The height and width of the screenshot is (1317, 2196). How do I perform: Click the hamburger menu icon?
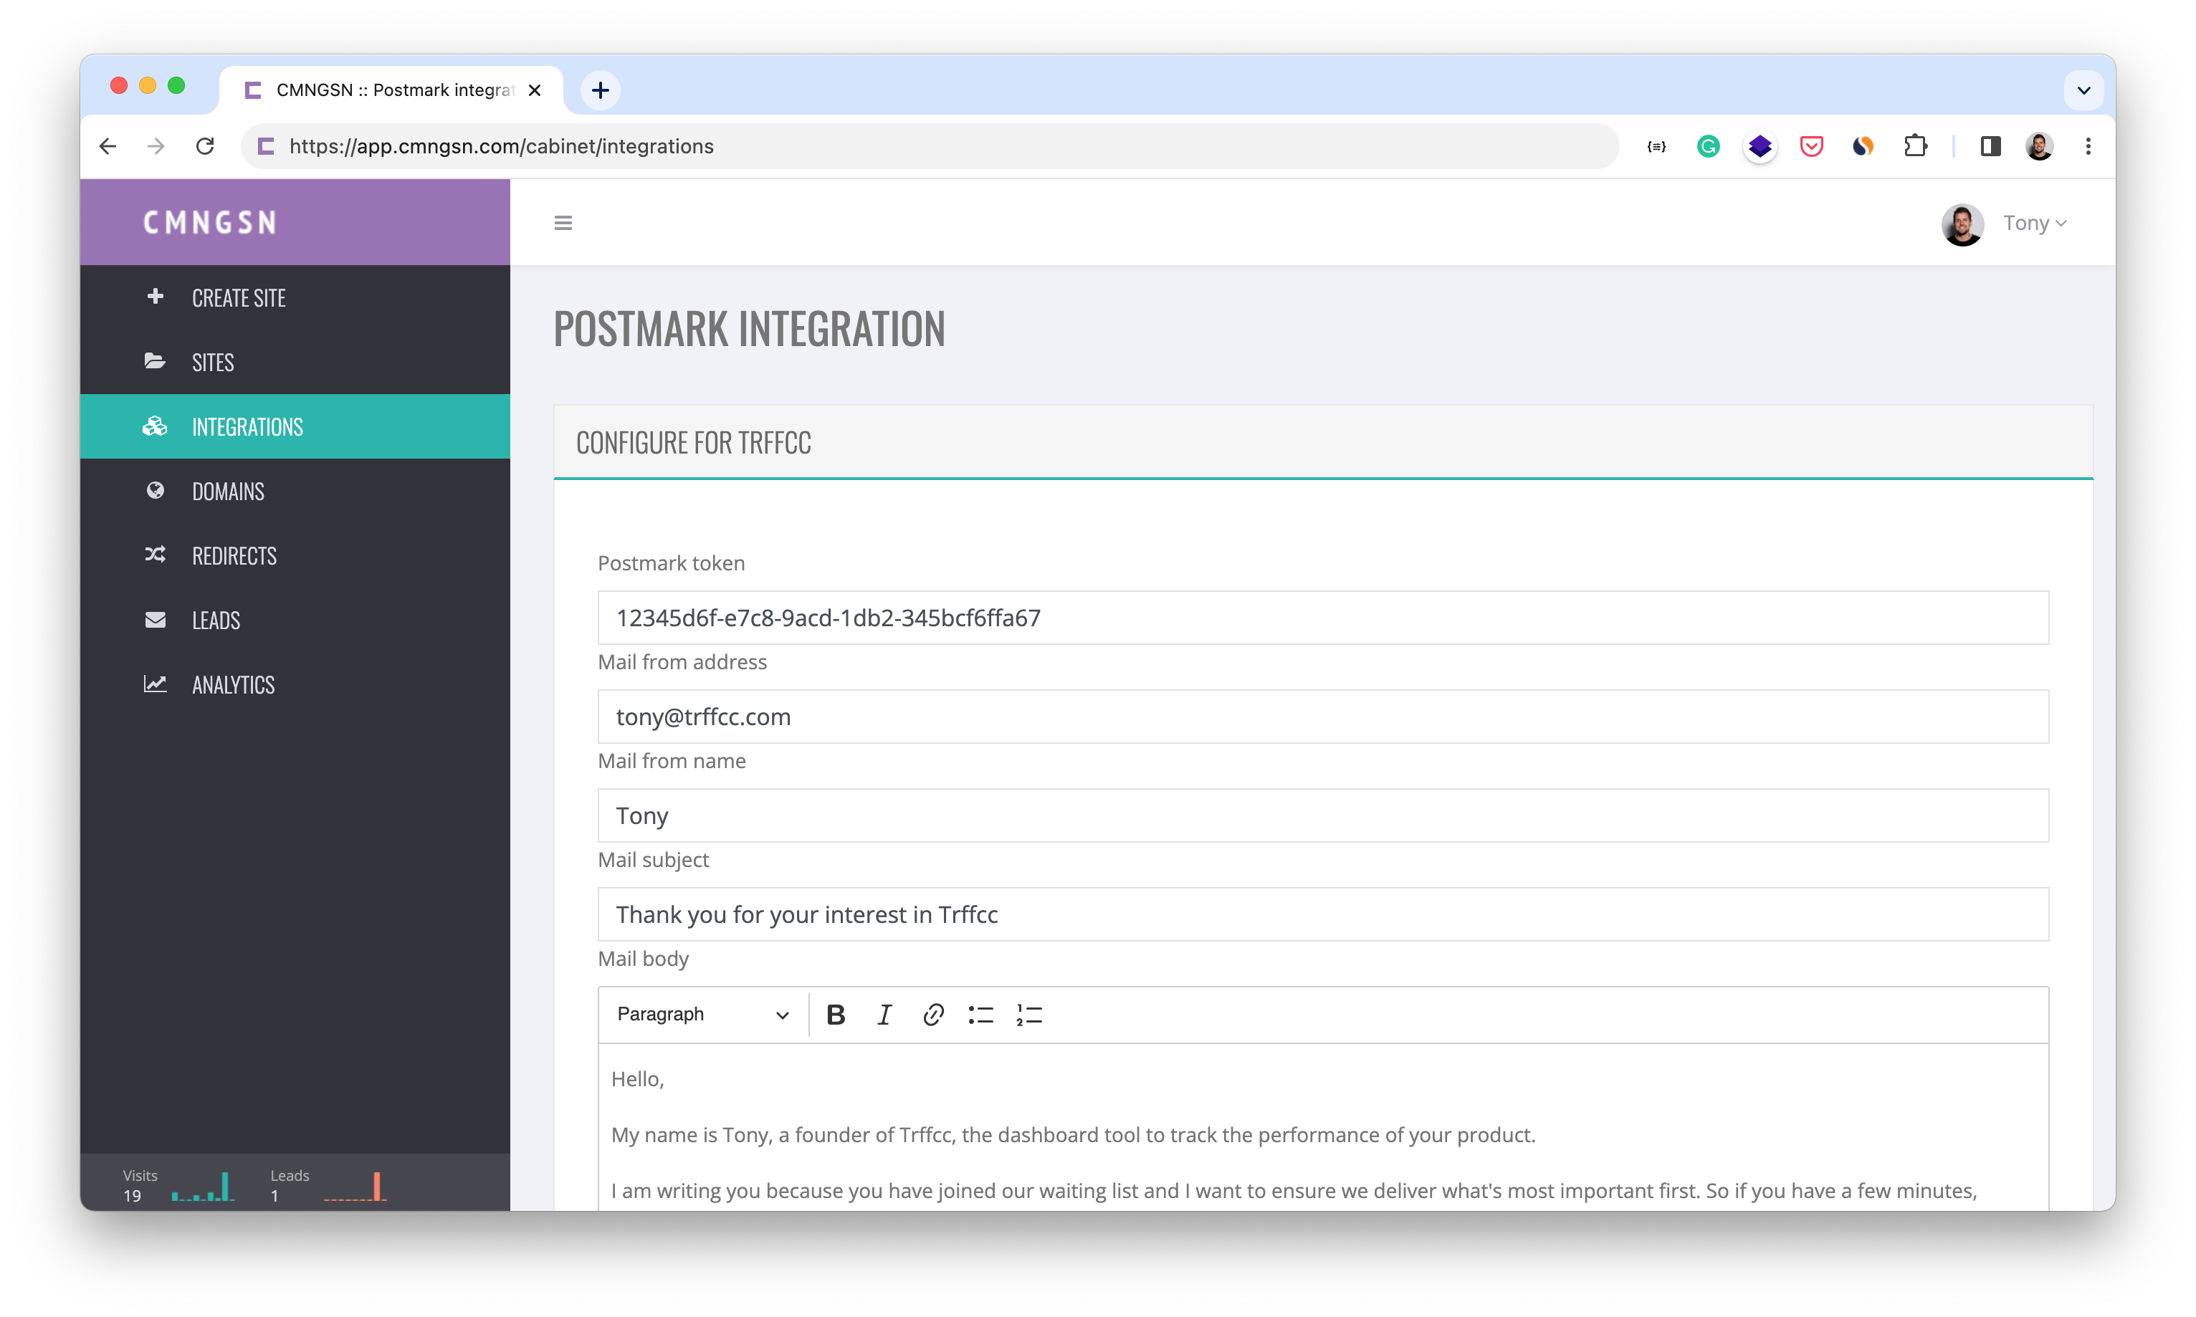point(563,223)
